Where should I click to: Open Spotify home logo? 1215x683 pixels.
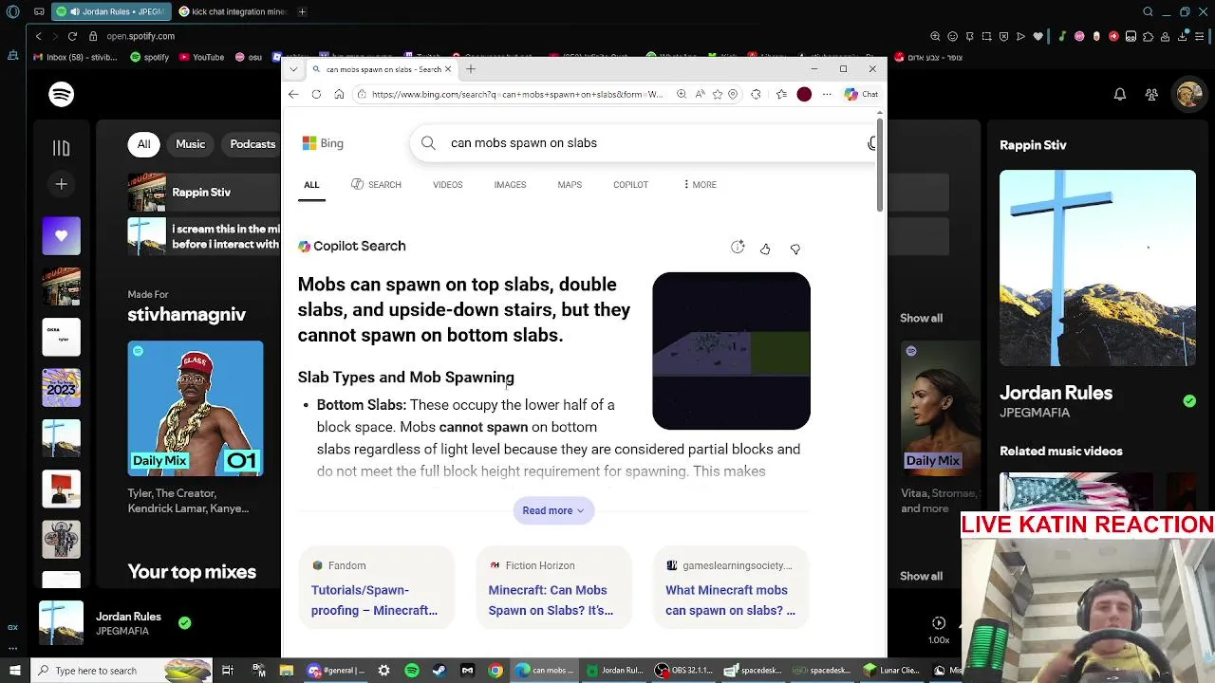tap(61, 94)
